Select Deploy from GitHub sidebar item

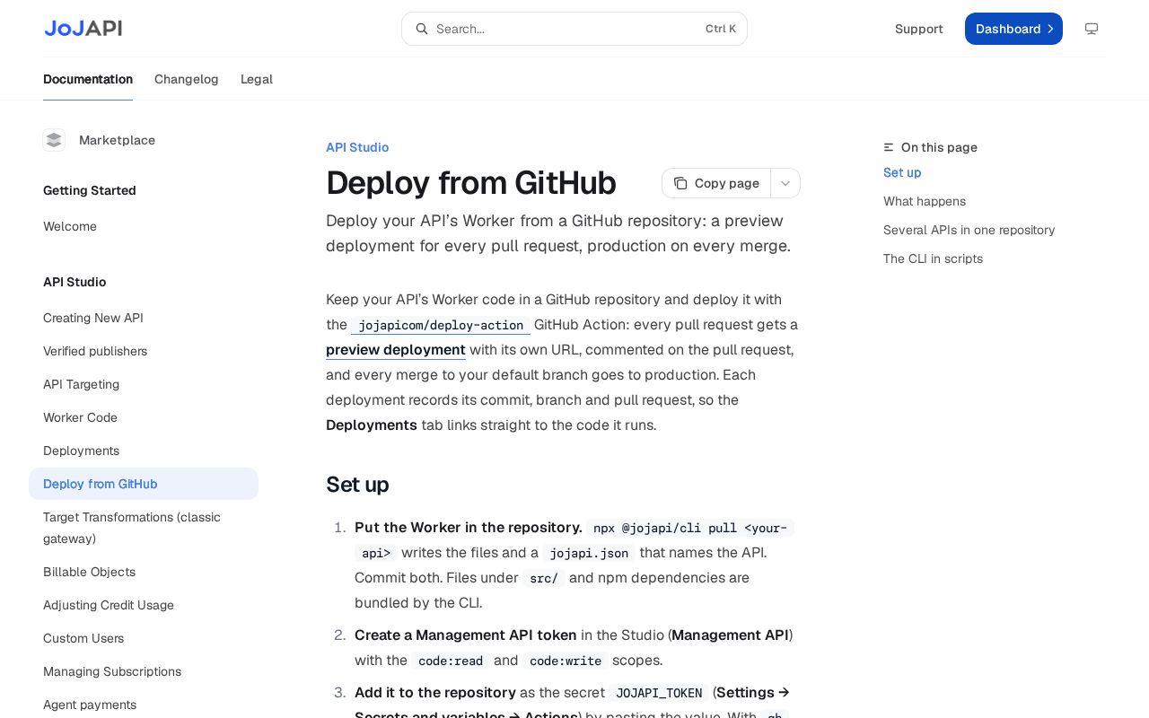click(144, 484)
